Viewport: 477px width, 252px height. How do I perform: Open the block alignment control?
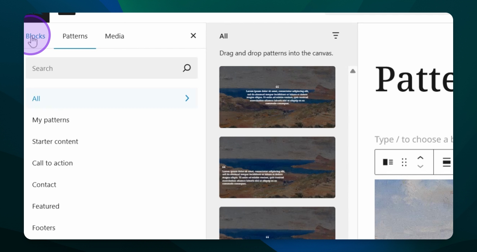pyautogui.click(x=446, y=162)
